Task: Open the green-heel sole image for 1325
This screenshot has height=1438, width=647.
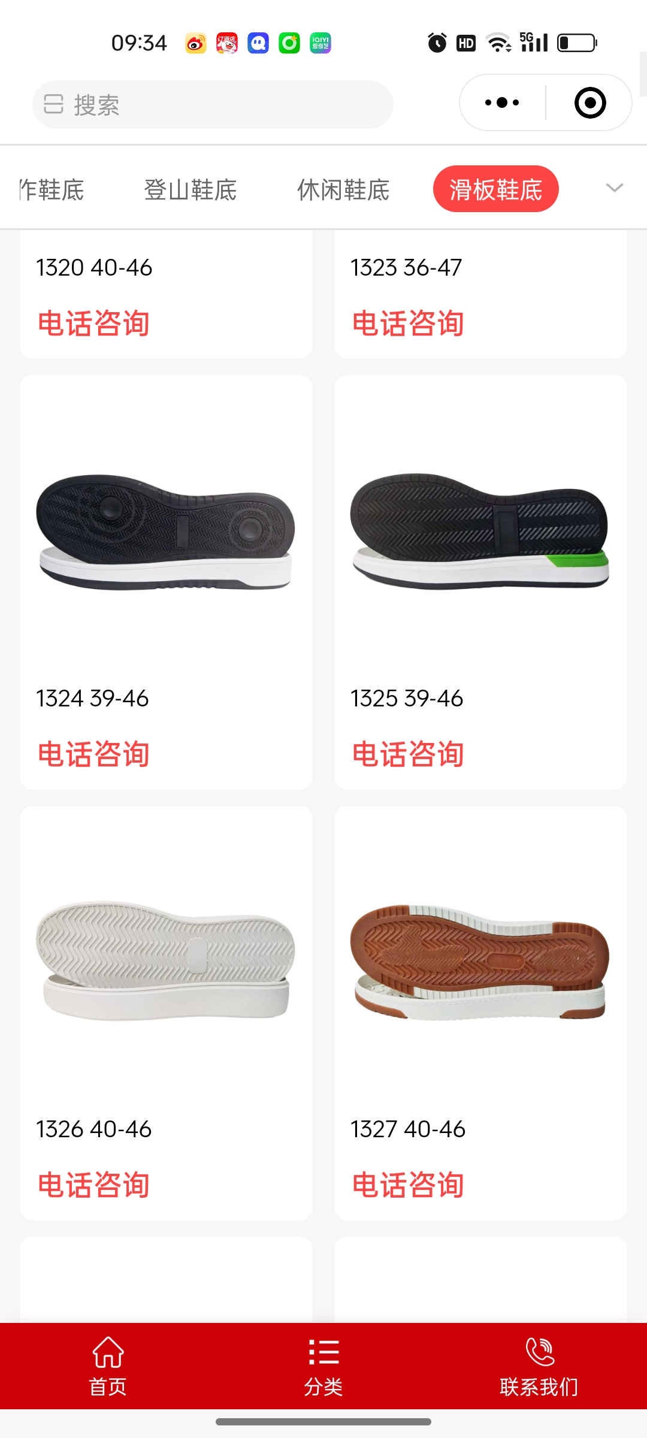Action: pos(480,531)
